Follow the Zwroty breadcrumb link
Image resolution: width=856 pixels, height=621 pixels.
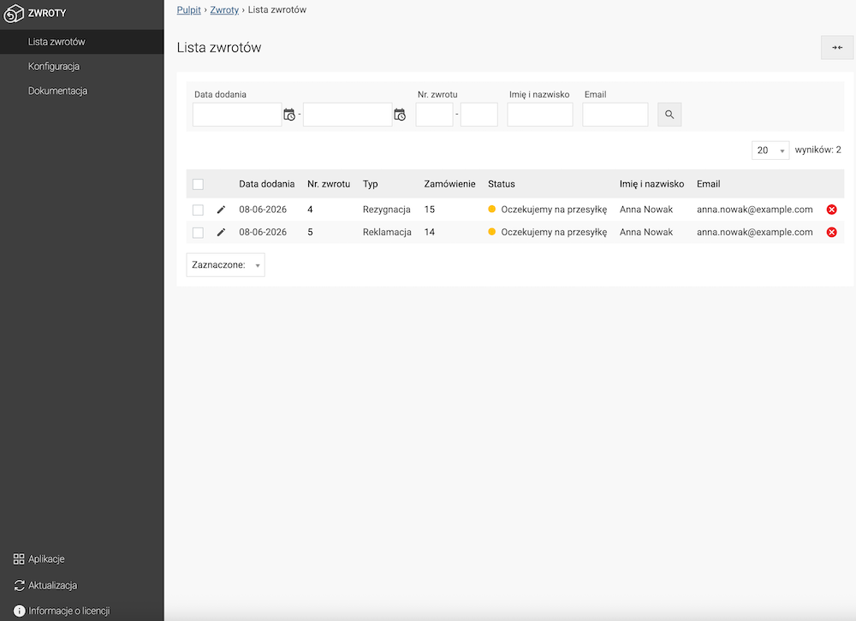[x=224, y=9]
